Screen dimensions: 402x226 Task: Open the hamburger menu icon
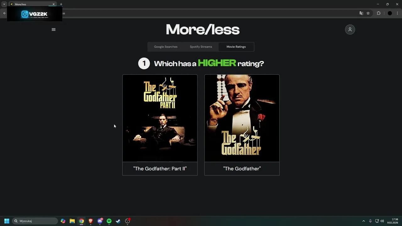click(53, 30)
